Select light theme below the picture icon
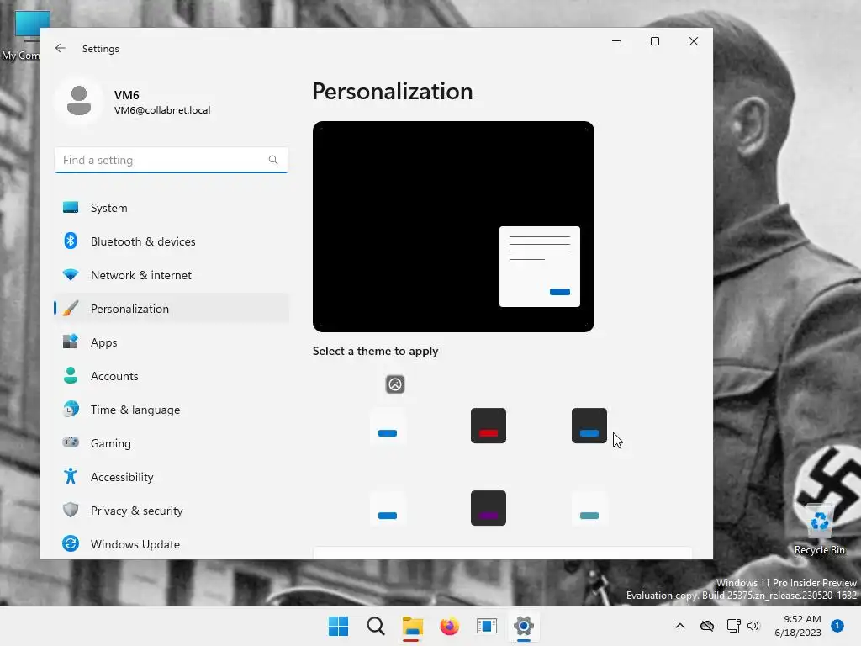The height and width of the screenshot is (646, 861). point(388,426)
